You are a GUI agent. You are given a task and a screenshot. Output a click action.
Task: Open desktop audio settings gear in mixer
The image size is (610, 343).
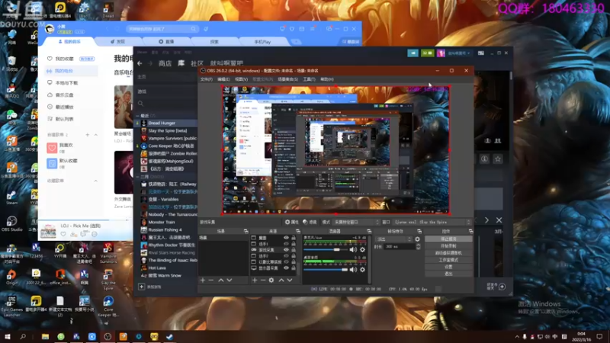[x=363, y=270]
